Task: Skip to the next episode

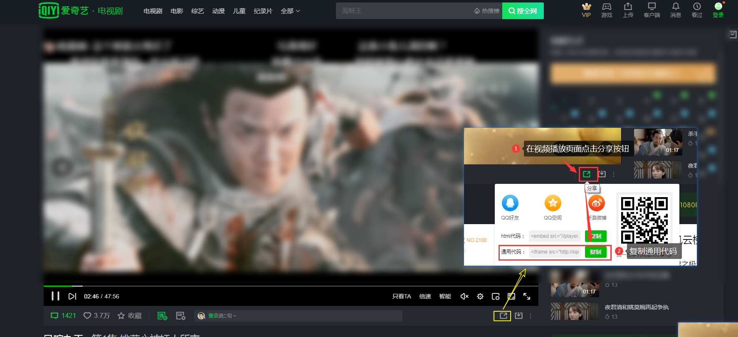Action: [72, 296]
